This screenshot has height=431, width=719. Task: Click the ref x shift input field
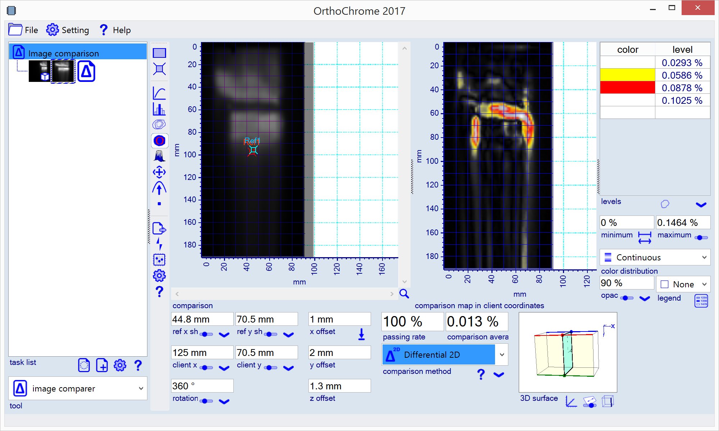(x=202, y=319)
